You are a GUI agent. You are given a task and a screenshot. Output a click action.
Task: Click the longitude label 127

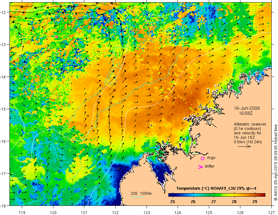pos(271,212)
